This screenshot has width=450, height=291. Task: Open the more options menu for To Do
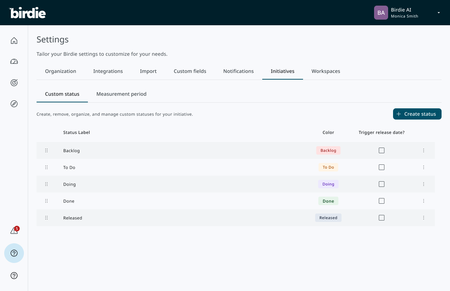424,167
